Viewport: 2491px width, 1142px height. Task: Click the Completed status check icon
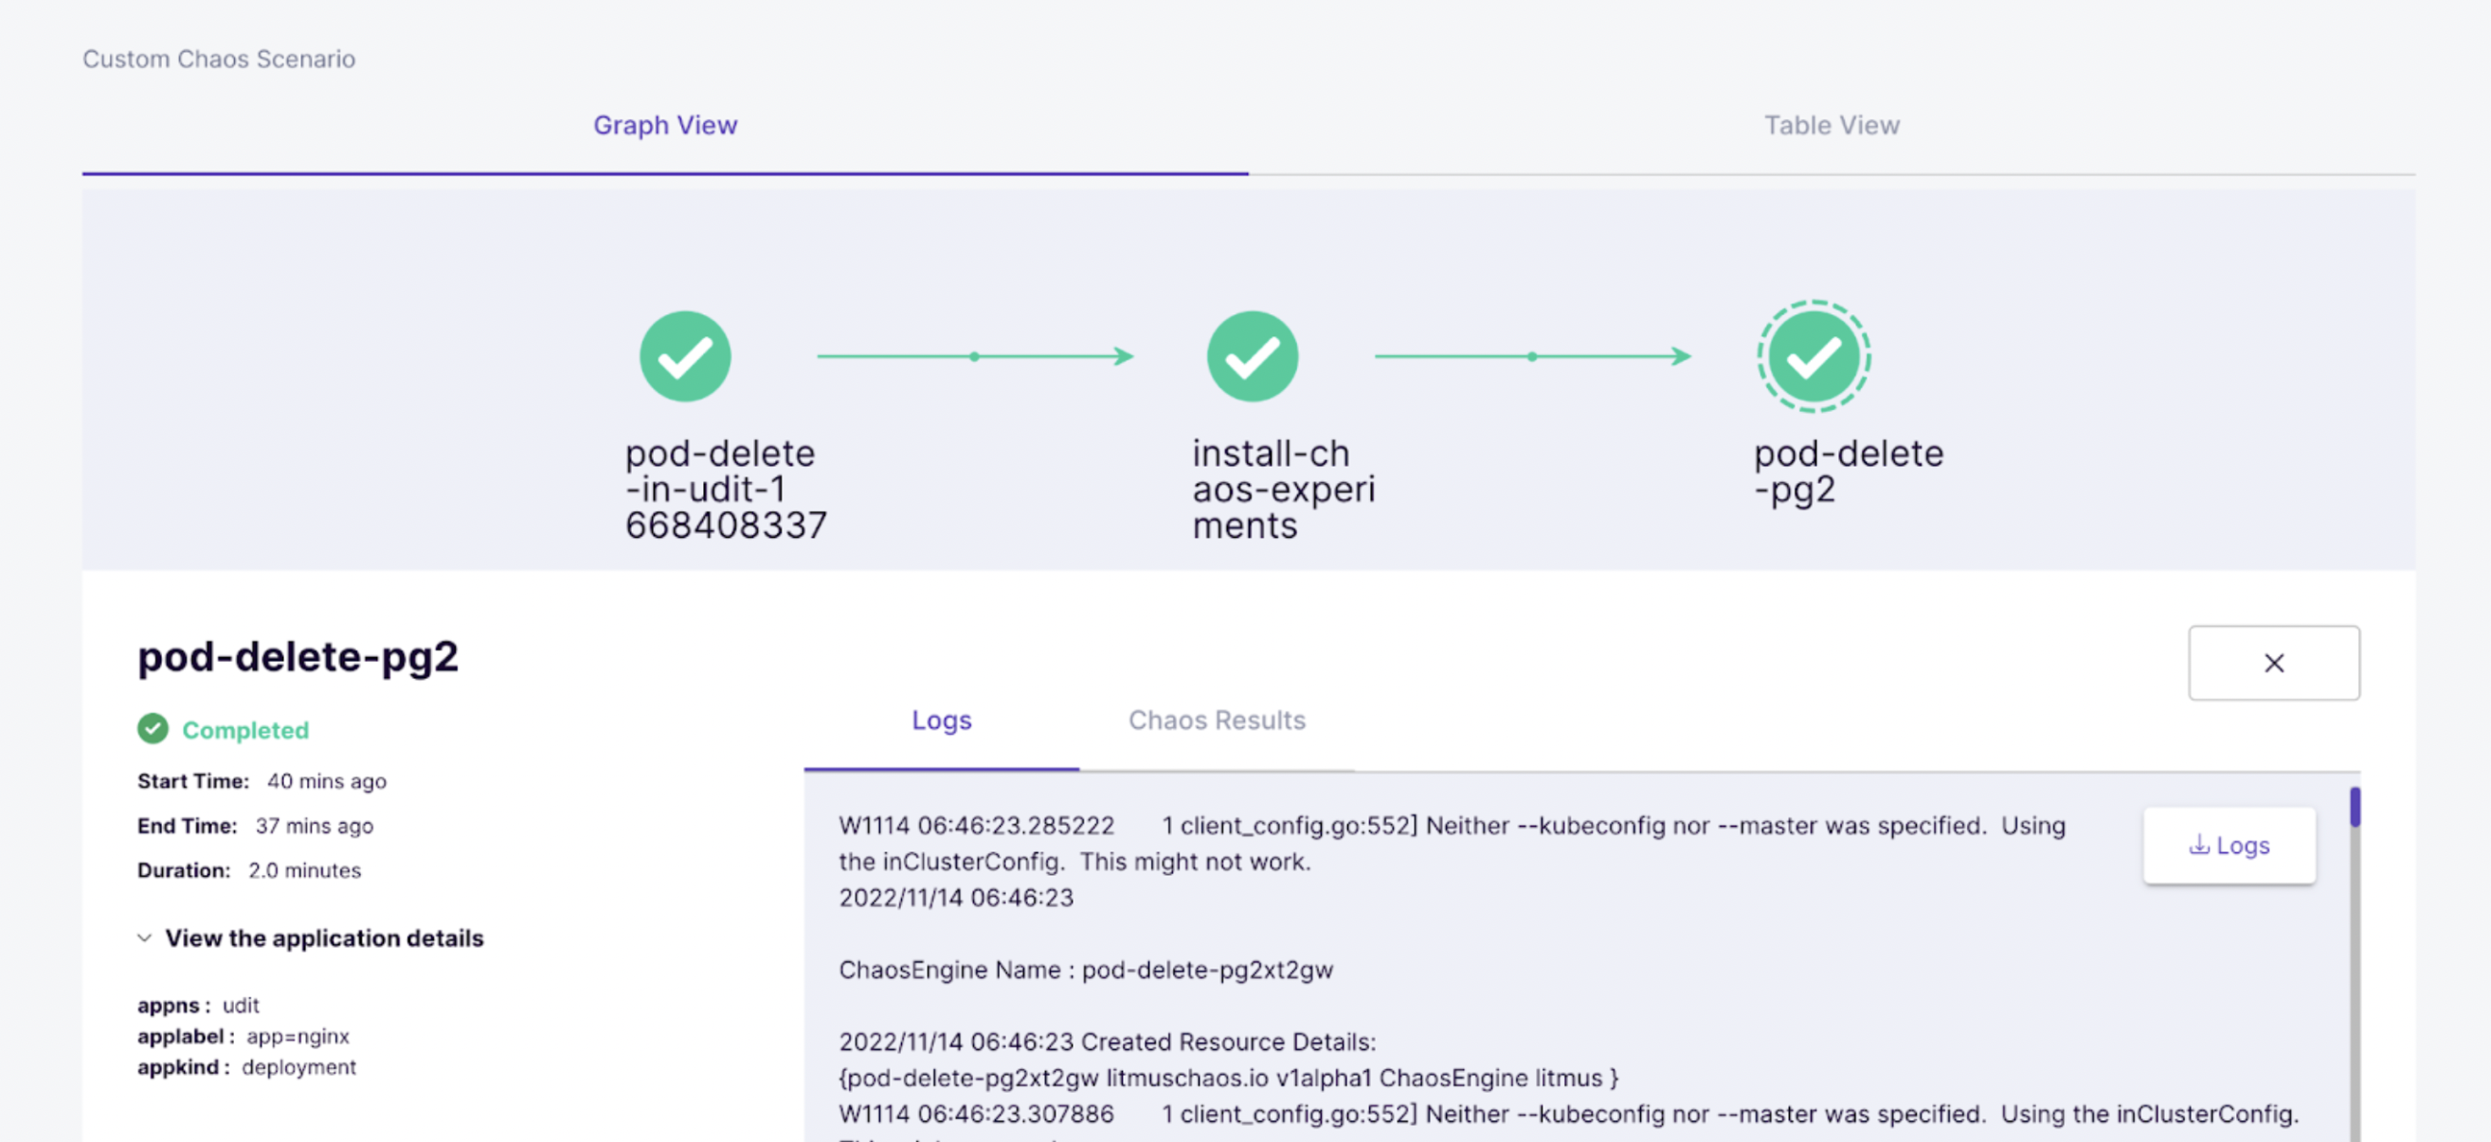tap(153, 728)
